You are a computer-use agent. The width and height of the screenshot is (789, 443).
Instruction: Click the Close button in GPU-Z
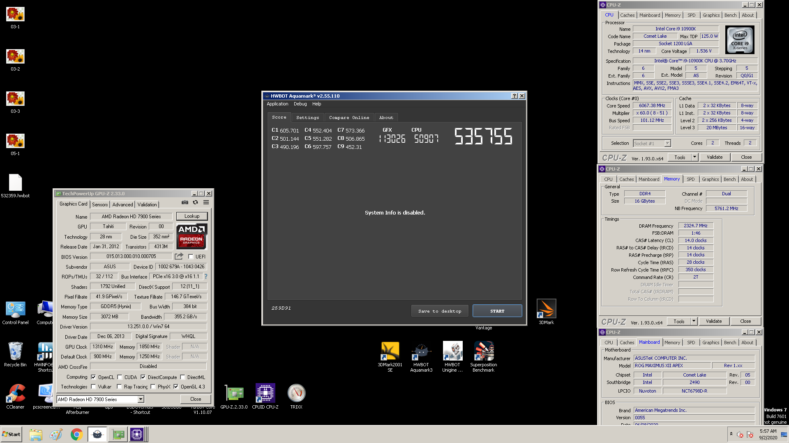(196, 399)
